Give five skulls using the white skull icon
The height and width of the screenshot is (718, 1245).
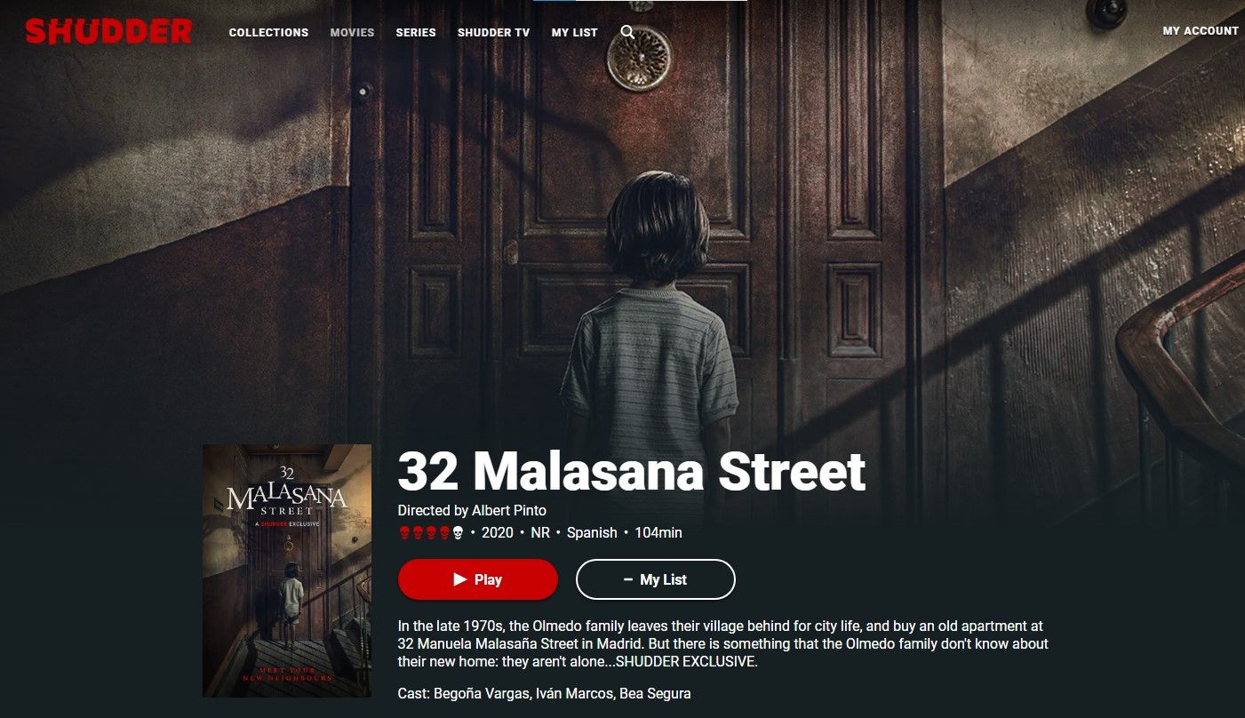tap(458, 532)
